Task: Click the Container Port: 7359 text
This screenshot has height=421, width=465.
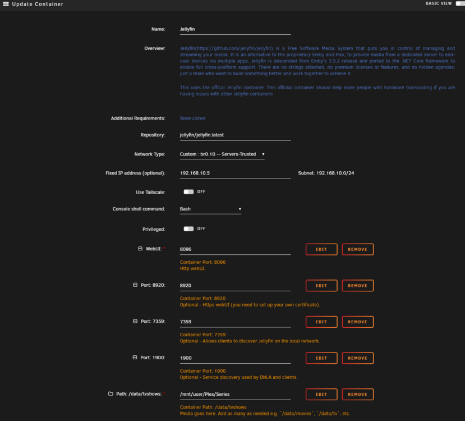Action: 202,335
